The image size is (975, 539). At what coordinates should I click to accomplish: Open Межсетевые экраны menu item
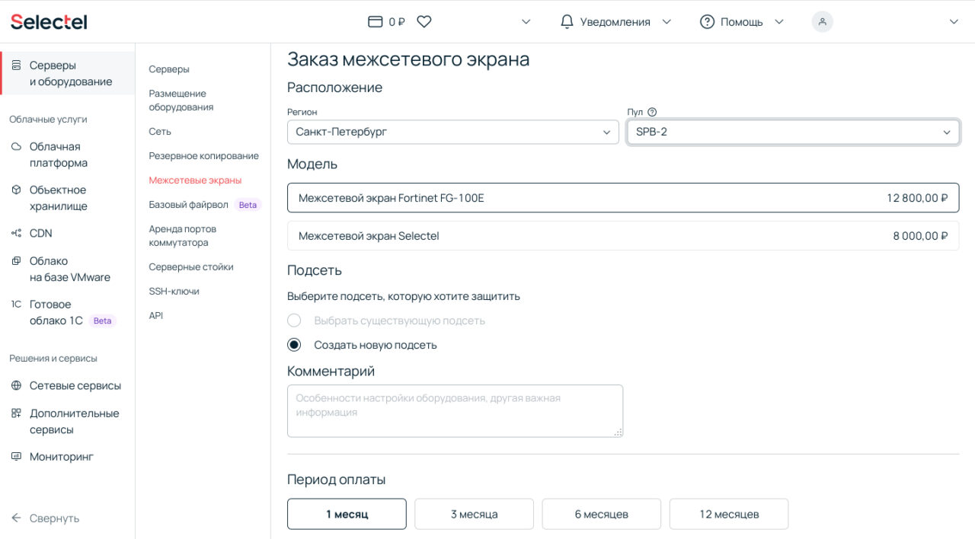click(x=195, y=180)
